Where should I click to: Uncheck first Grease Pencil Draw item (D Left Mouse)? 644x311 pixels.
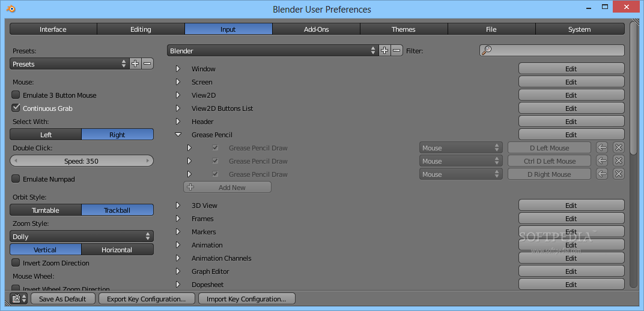click(x=215, y=148)
